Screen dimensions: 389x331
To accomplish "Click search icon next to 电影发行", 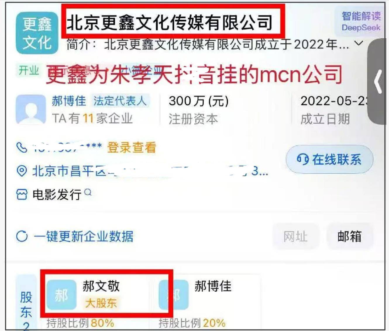I will (88, 192).
